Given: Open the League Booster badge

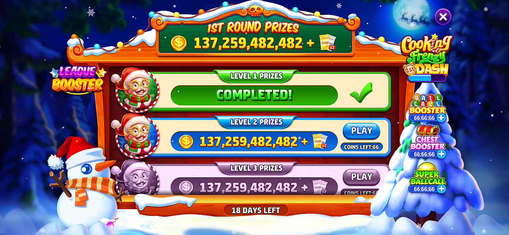Looking at the screenshot, I should click(x=78, y=80).
